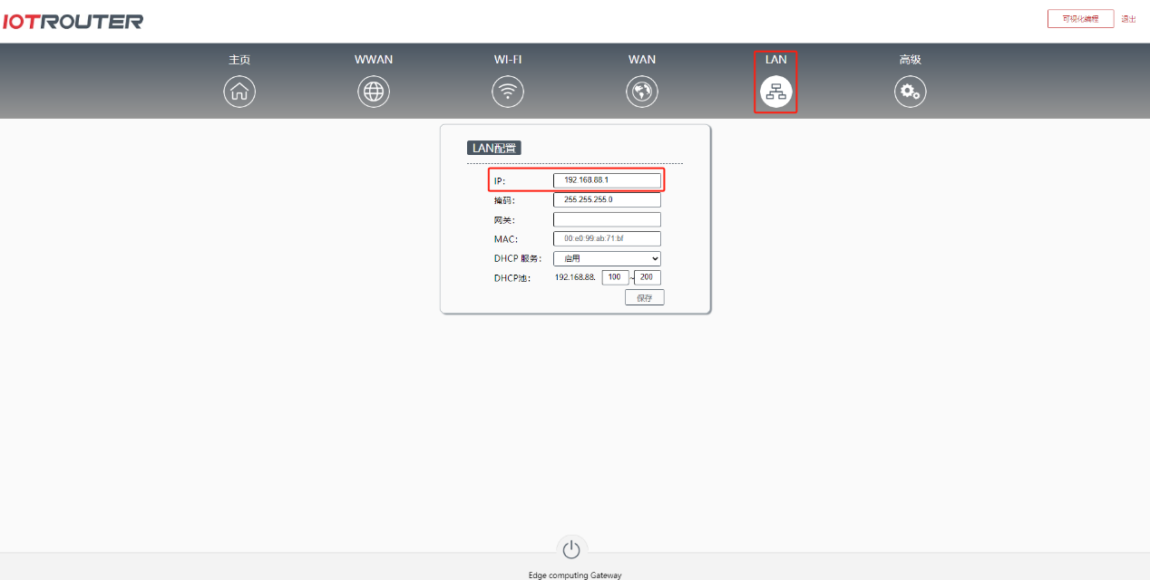Click the WWAN tab label
This screenshot has width=1150, height=580.
(374, 60)
